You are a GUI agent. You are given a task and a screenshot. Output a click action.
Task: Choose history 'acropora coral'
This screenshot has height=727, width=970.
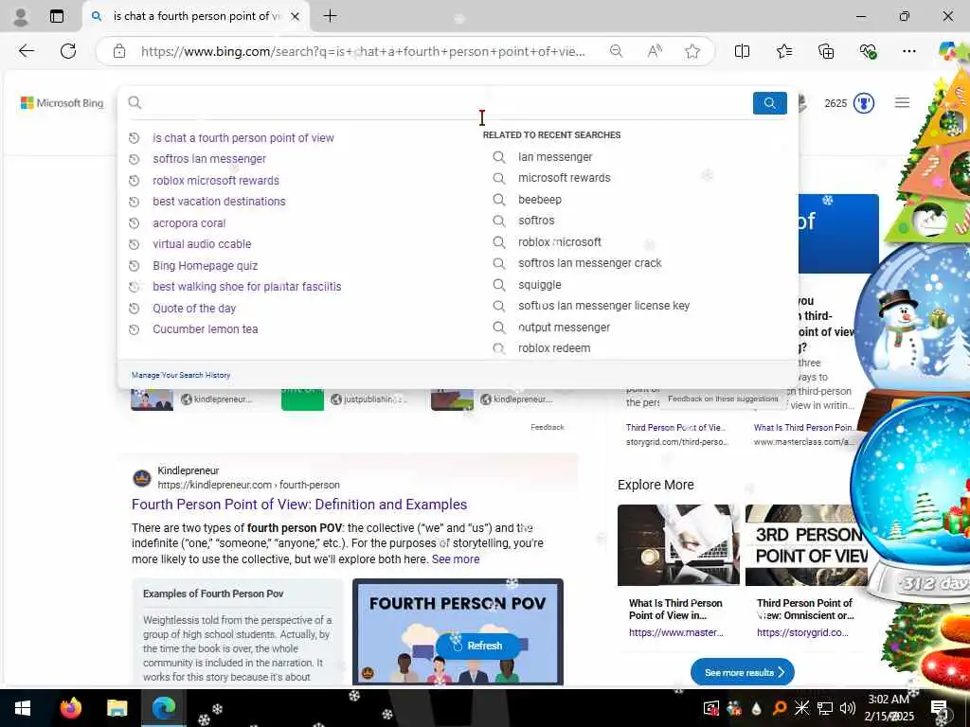pyautogui.click(x=189, y=223)
